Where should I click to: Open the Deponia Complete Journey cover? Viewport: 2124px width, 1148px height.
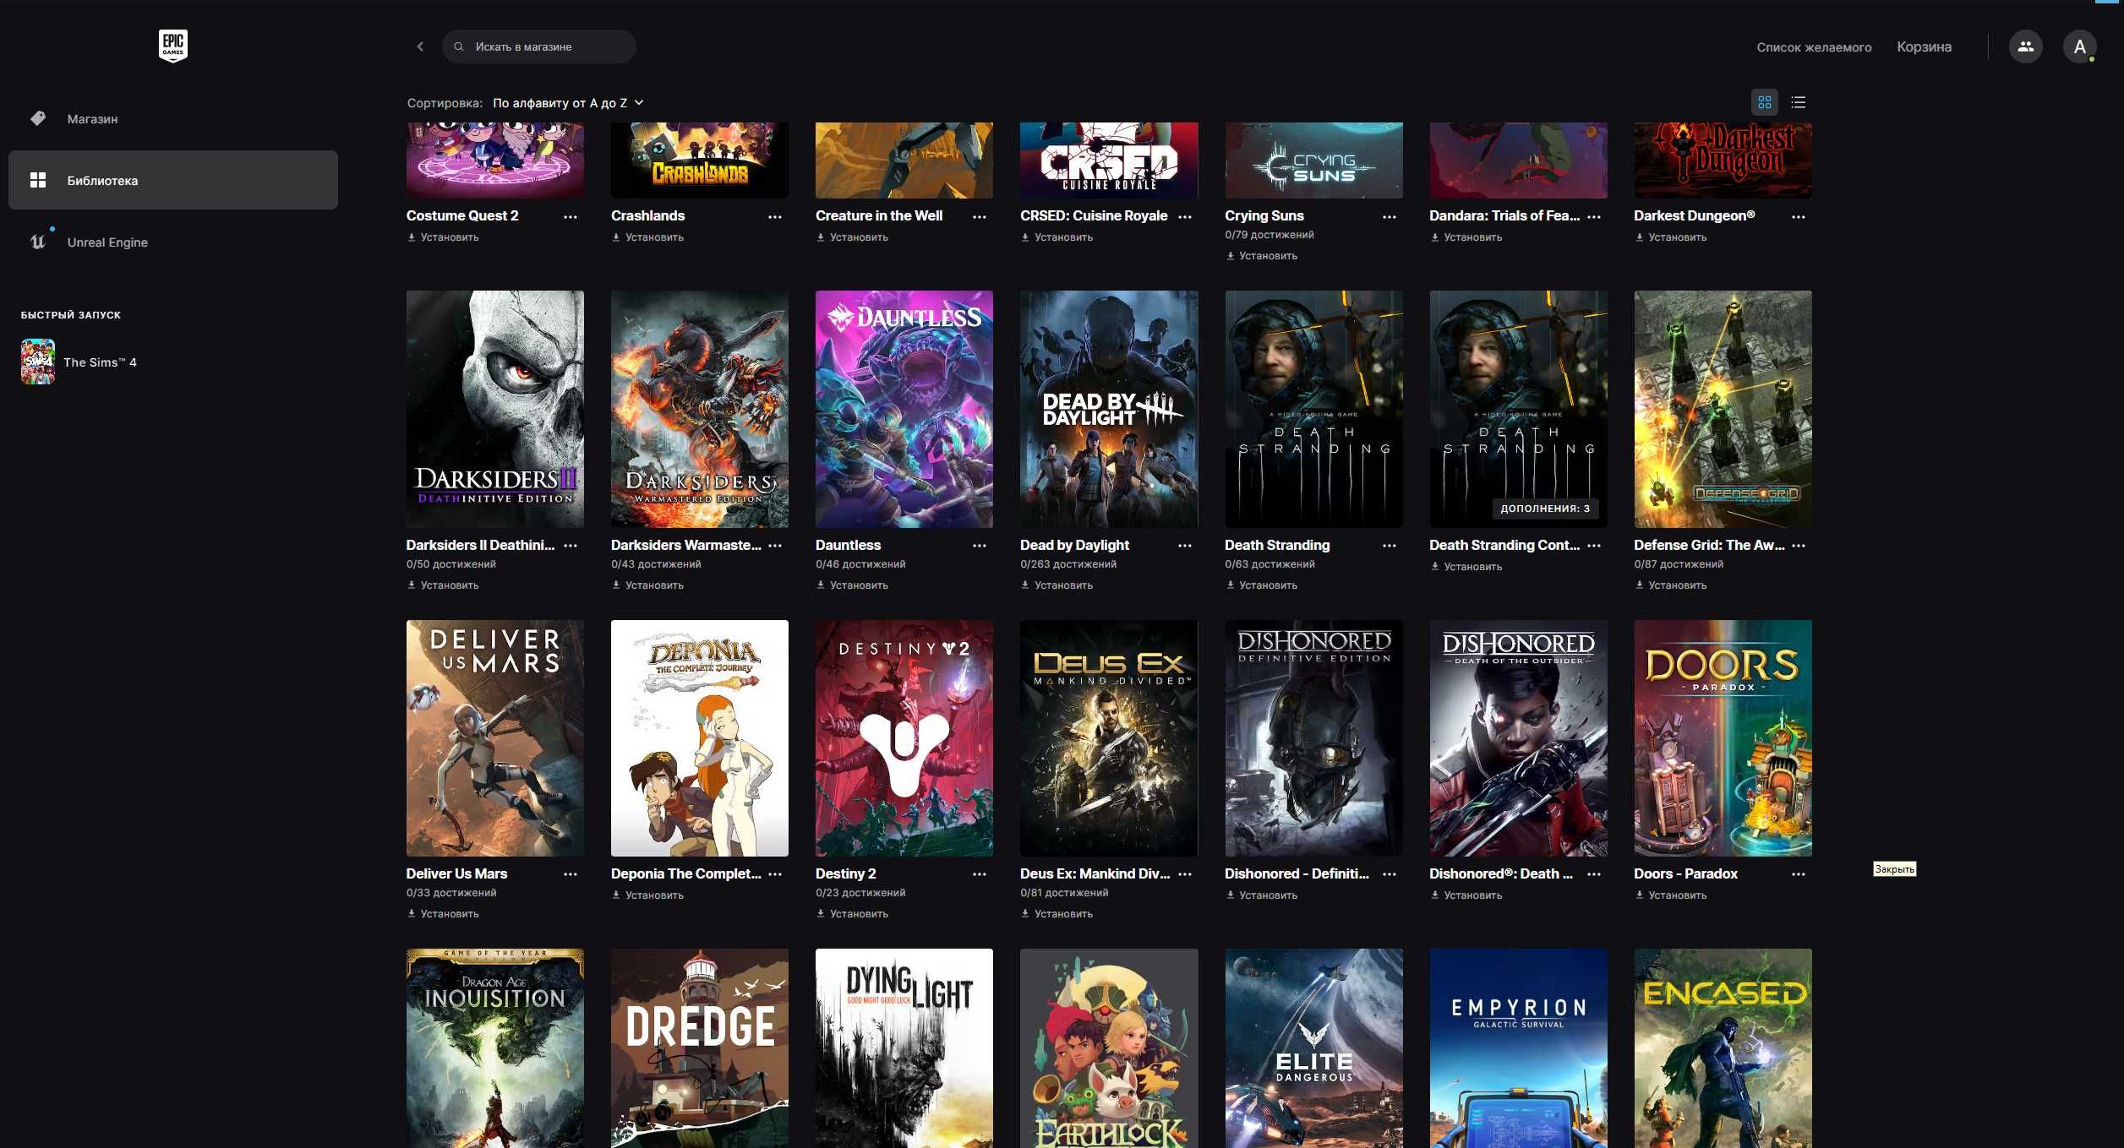(700, 738)
